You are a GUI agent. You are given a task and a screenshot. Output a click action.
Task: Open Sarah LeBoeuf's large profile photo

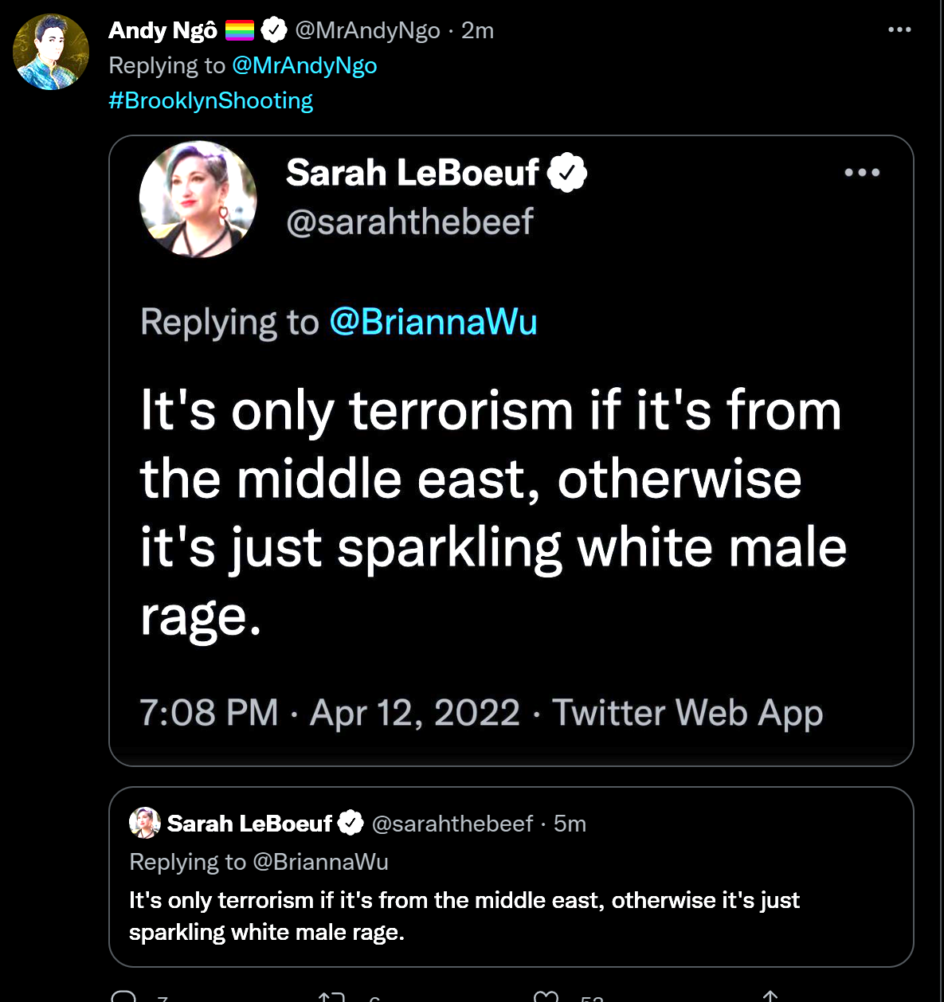click(198, 199)
